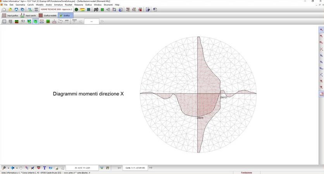Screen dimensions: 324x174
Task: Expand the blue pan arrow dropdown
Action: 16,168
